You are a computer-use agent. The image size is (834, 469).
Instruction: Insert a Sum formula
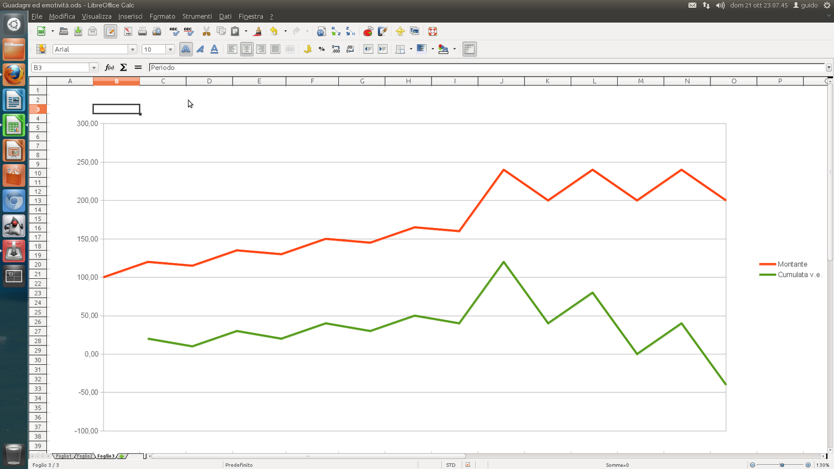tap(124, 67)
